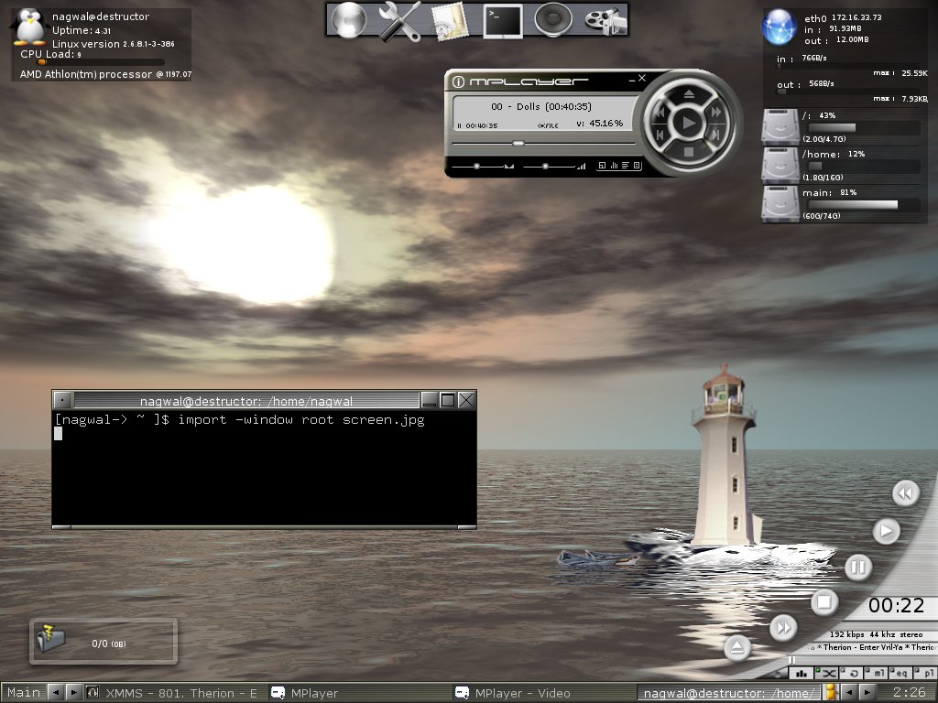
Task: Switch to previous workspace with left arrow
Action: [55, 692]
